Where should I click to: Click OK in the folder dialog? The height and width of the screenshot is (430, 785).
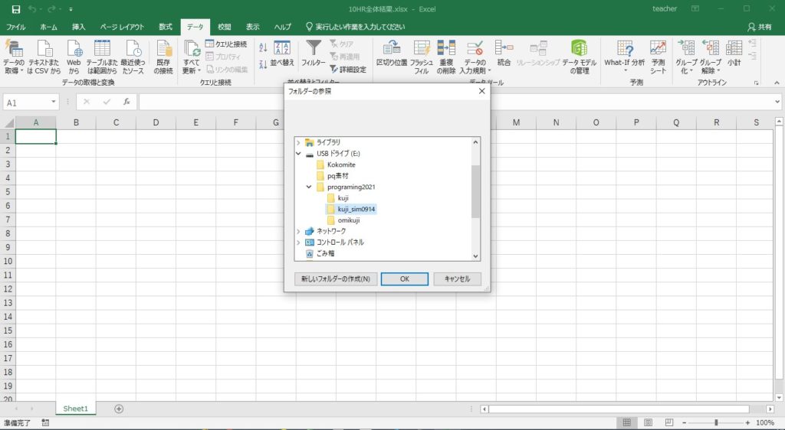(x=405, y=279)
